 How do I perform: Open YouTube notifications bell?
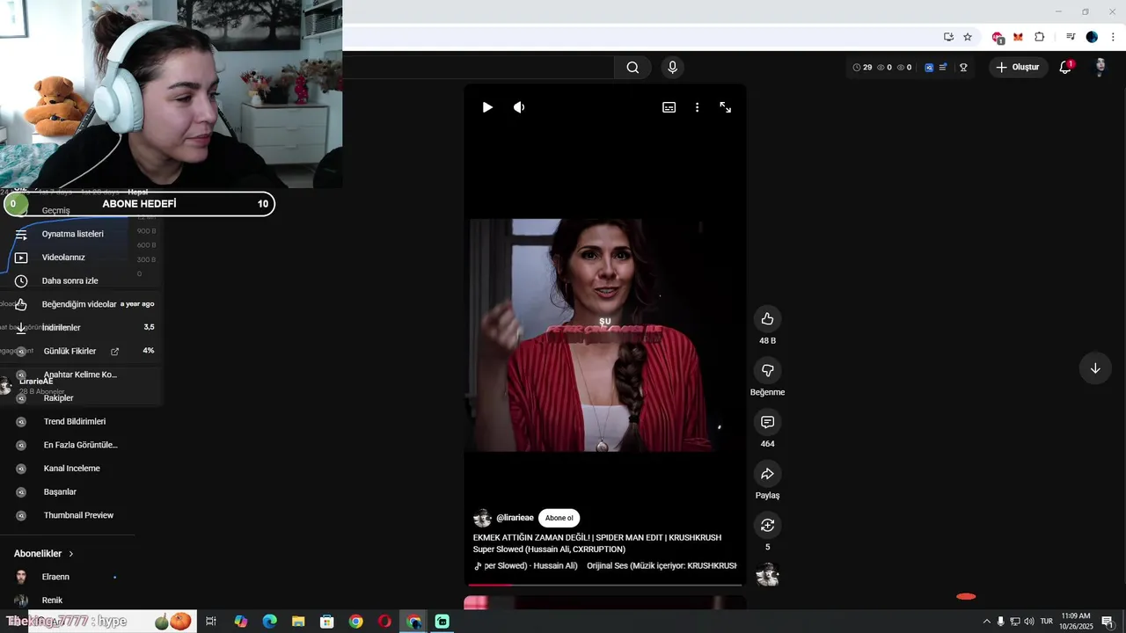point(1065,68)
